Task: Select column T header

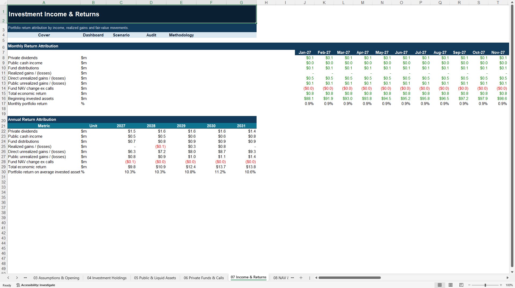Action: 498,2
